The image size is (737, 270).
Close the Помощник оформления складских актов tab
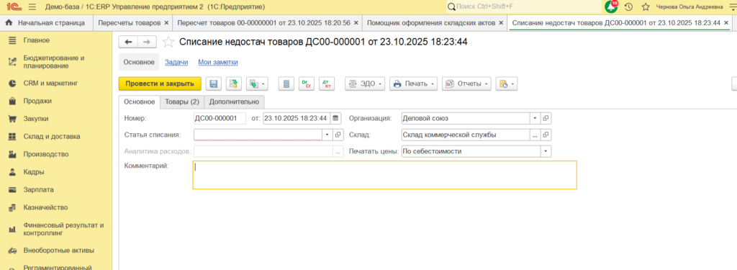point(501,22)
